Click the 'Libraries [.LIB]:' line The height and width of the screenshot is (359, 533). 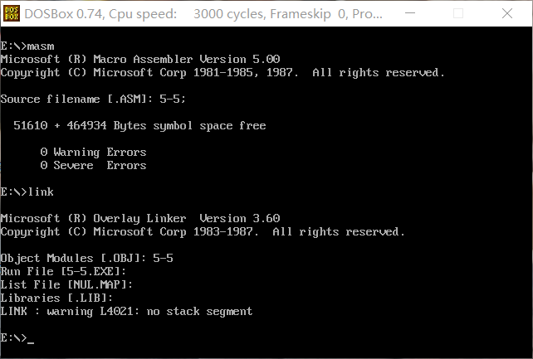[56, 298]
